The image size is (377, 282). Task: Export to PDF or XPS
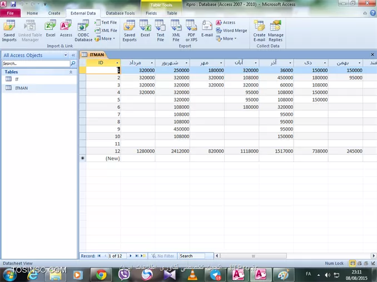[x=191, y=31]
